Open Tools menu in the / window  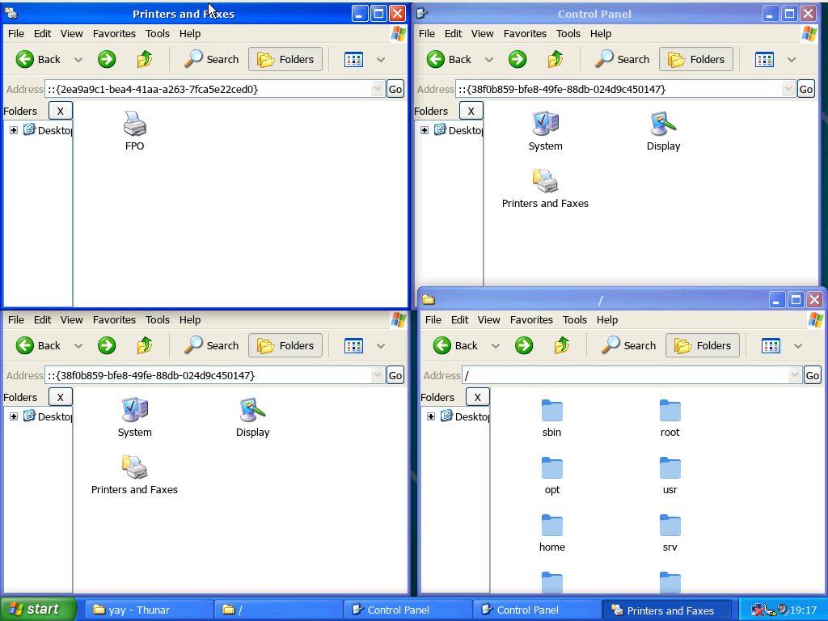coord(574,320)
